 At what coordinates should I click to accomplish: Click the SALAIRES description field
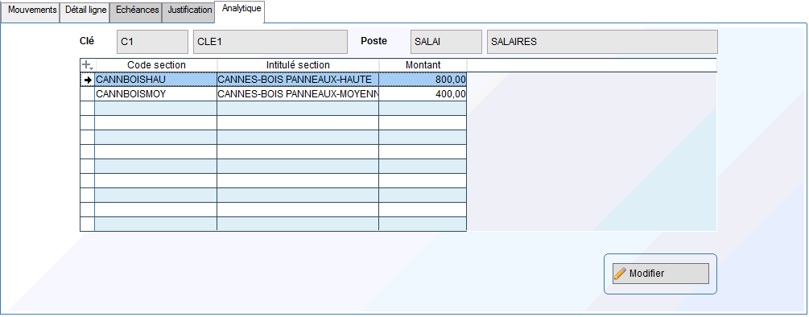pos(602,42)
